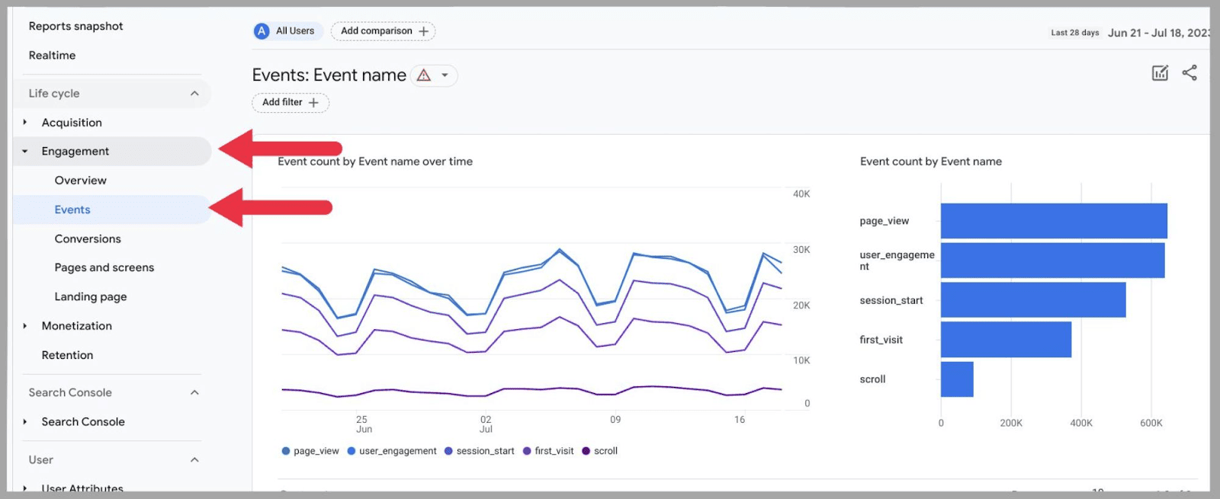Expand the Monetization menu arrow
This screenshot has width=1220, height=499.
25,326
